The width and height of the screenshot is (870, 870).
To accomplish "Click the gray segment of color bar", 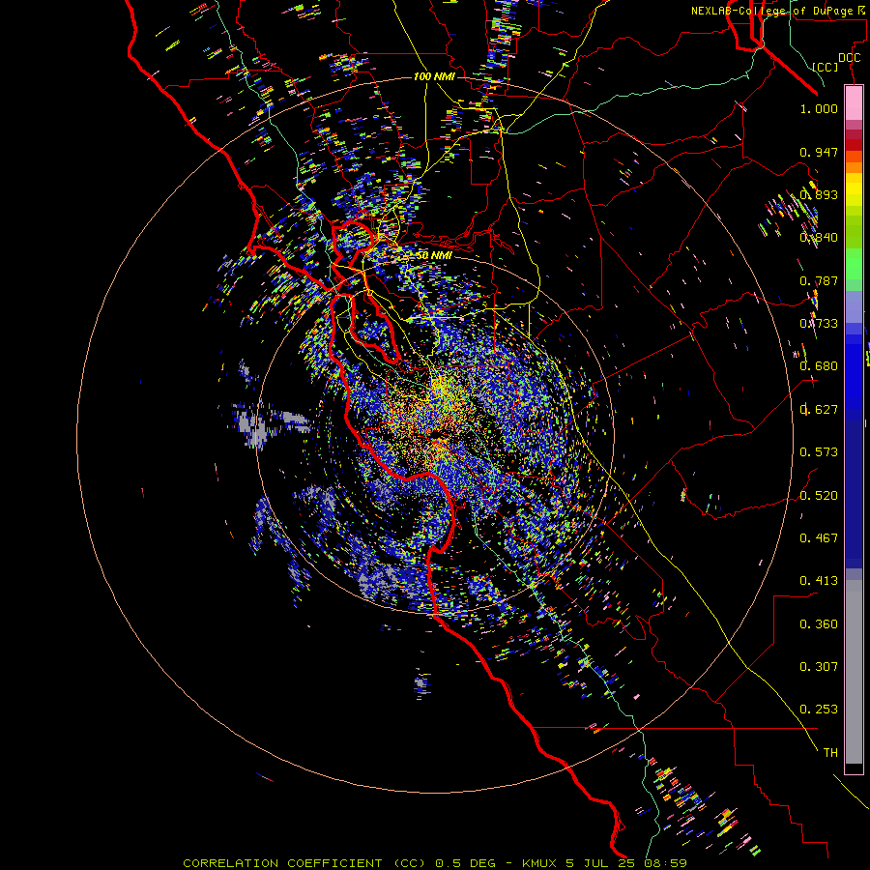I will click(854, 672).
